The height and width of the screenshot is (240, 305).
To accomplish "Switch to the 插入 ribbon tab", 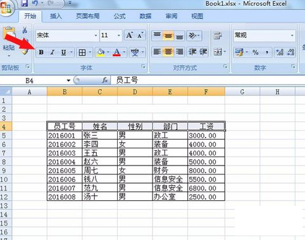I will click(x=56, y=16).
